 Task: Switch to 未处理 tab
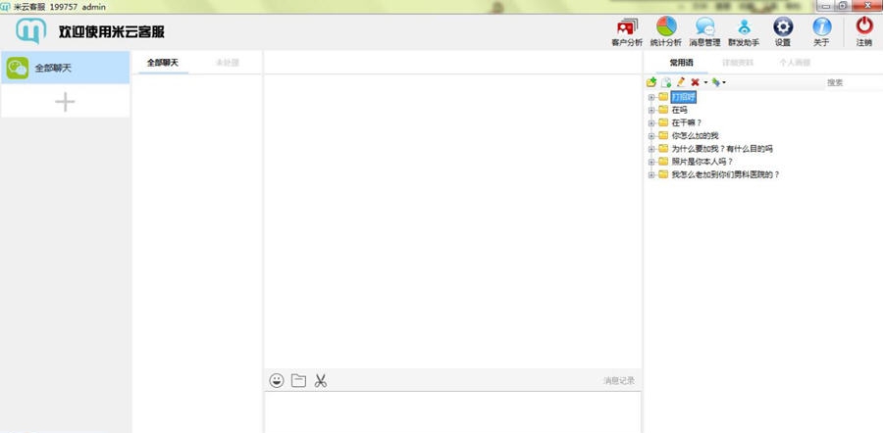coord(228,63)
